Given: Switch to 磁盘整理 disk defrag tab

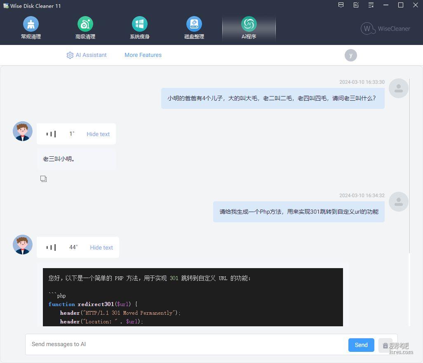Looking at the screenshot, I should (194, 28).
